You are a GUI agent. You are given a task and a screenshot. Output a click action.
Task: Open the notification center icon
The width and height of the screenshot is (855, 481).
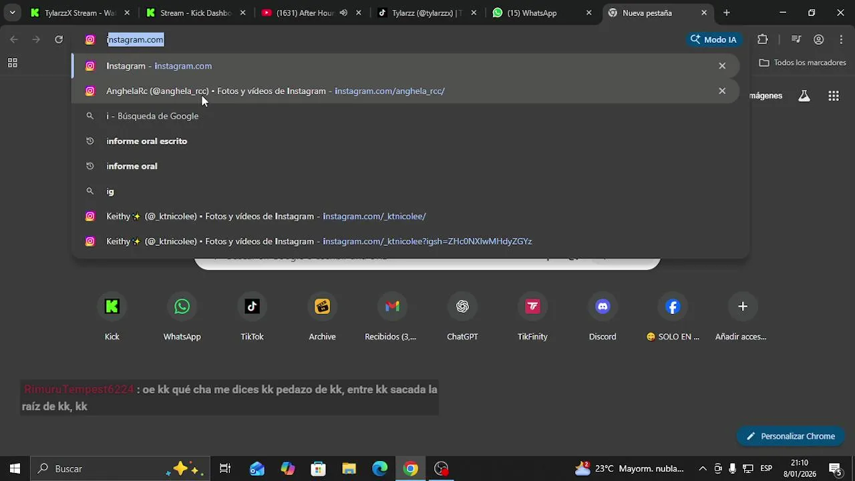(835, 469)
